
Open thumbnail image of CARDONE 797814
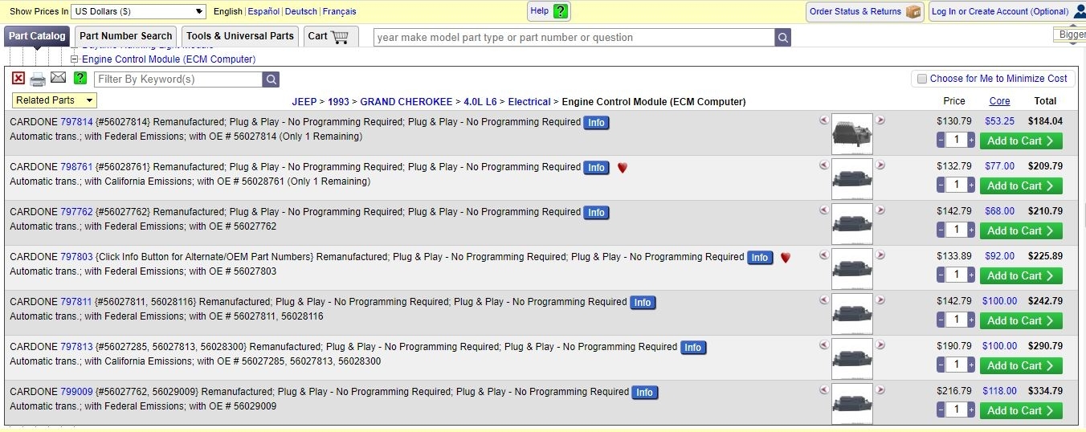tap(852, 134)
